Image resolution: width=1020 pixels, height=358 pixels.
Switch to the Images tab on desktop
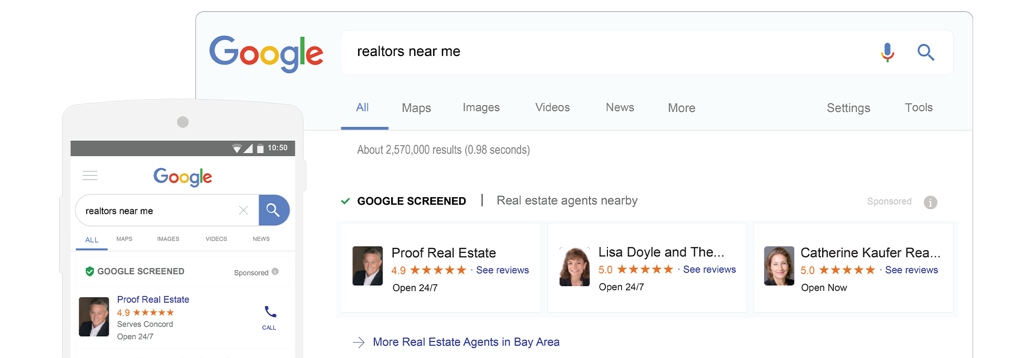pyautogui.click(x=481, y=107)
